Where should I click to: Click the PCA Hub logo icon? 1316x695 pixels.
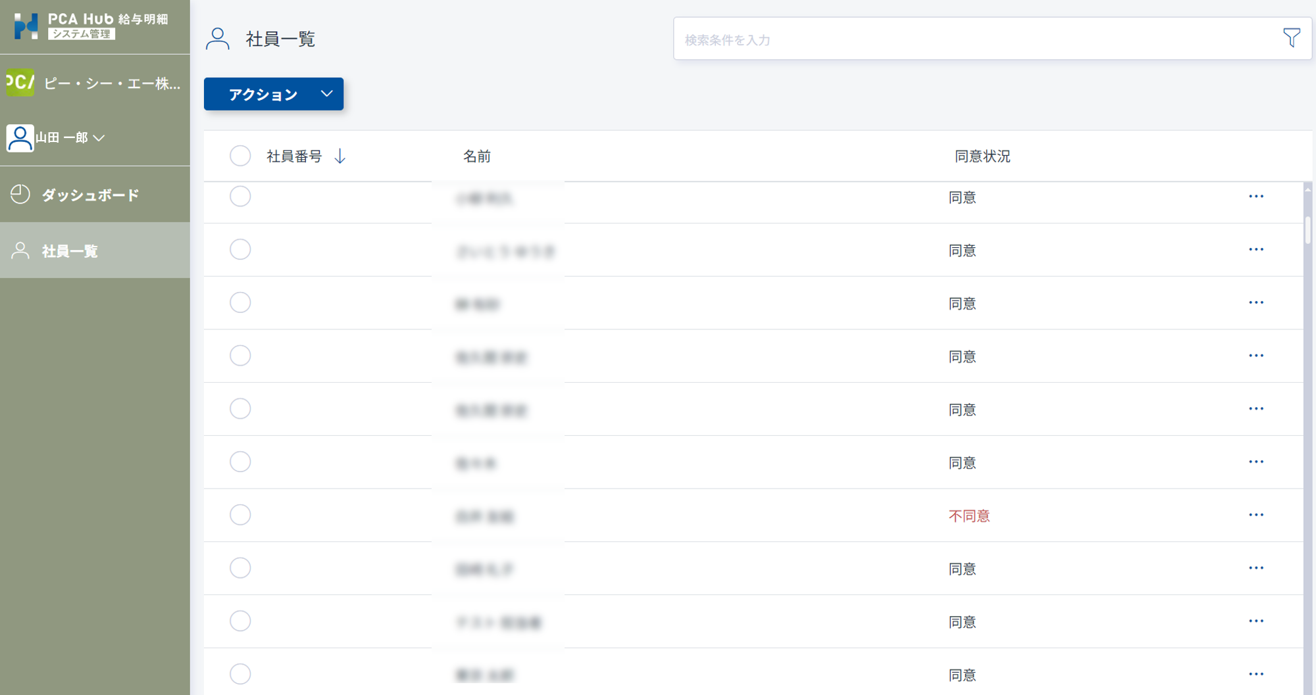(x=26, y=26)
